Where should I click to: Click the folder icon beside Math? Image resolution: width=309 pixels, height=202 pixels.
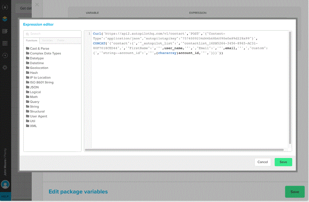click(x=28, y=97)
